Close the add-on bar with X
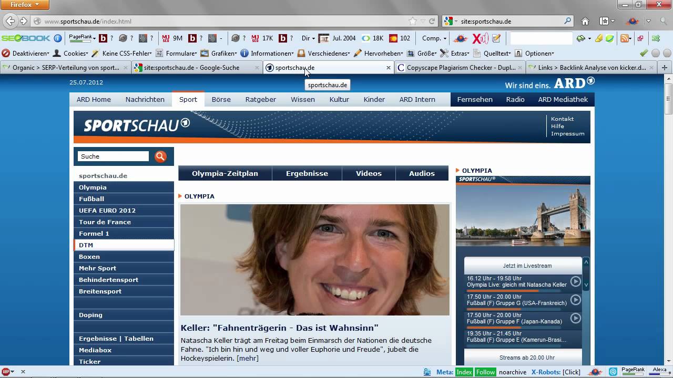Image resolution: width=673 pixels, height=378 pixels. [23, 372]
